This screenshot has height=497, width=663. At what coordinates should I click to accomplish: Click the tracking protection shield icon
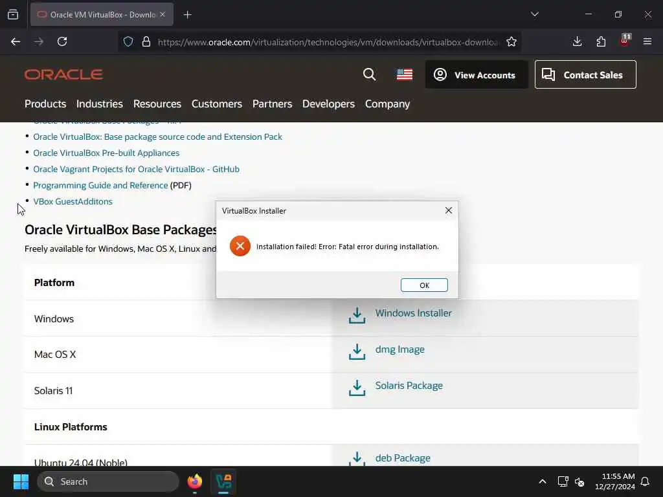click(128, 41)
